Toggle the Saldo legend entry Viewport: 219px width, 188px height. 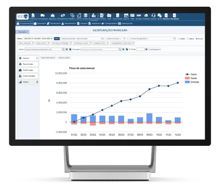click(191, 74)
